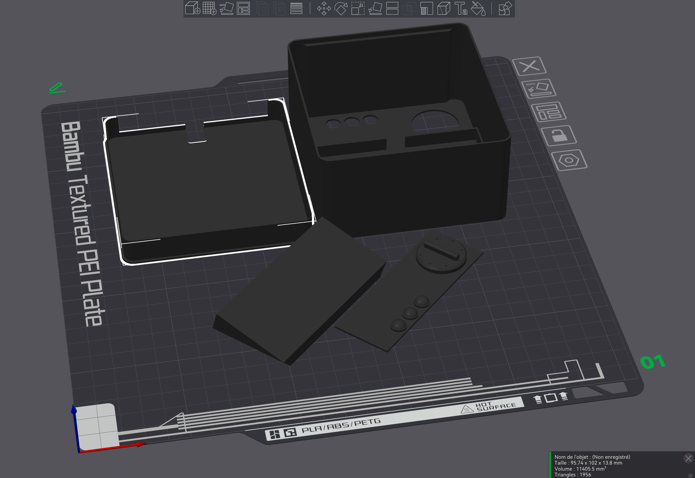Viewport: 695px width, 478px height.
Task: Add a new primitive object
Action: click(192, 9)
